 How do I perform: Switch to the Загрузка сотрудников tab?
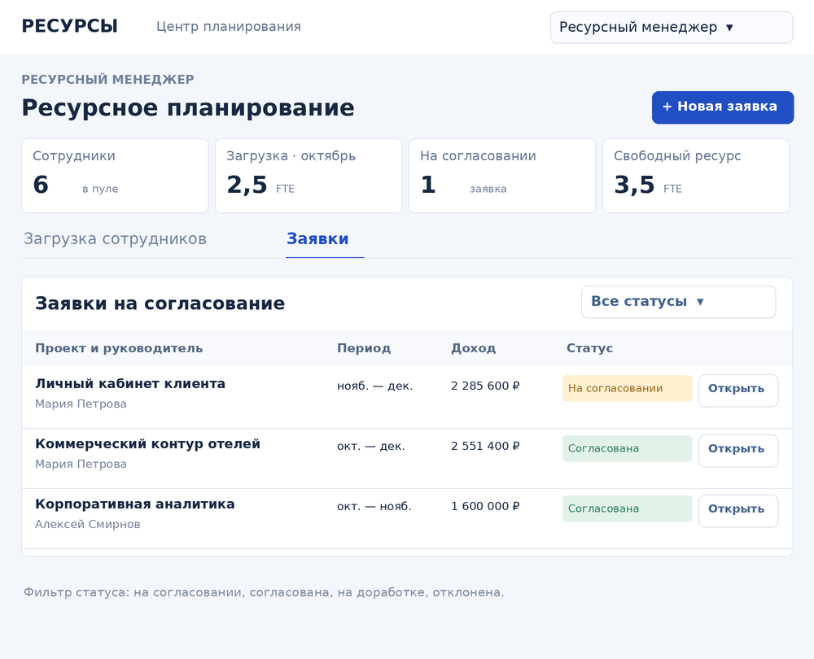[x=116, y=238]
